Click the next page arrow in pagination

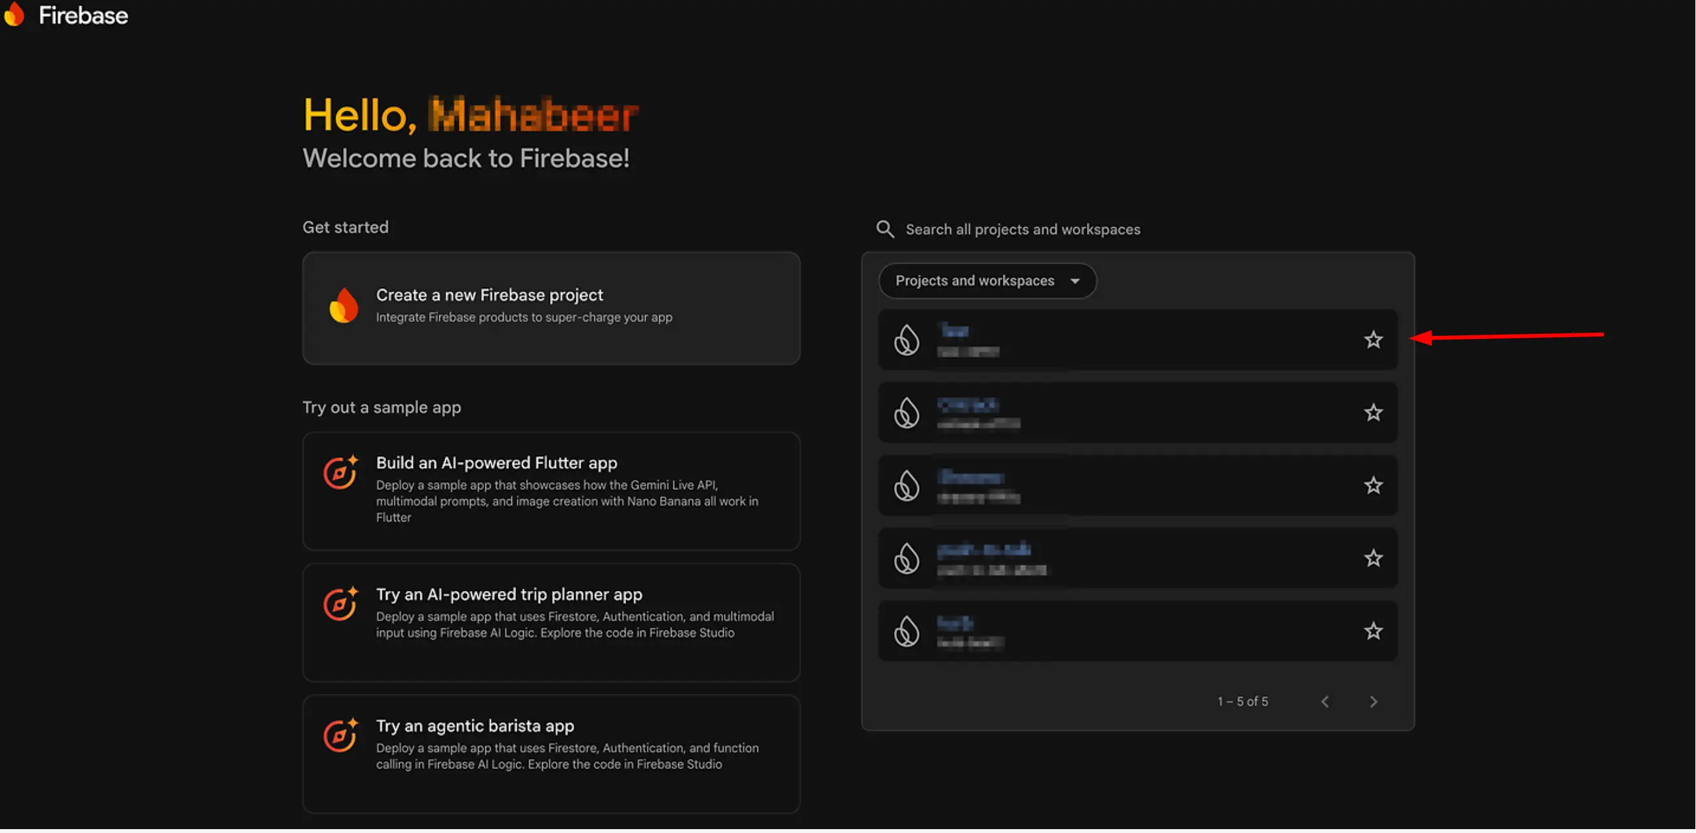tap(1373, 701)
